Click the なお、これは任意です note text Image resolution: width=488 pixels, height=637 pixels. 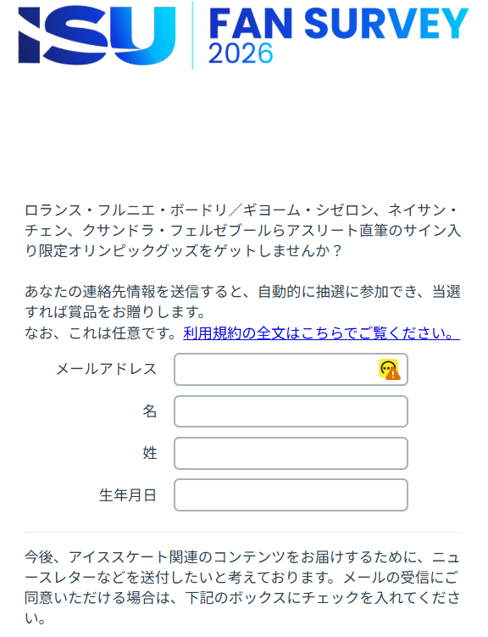(x=101, y=333)
